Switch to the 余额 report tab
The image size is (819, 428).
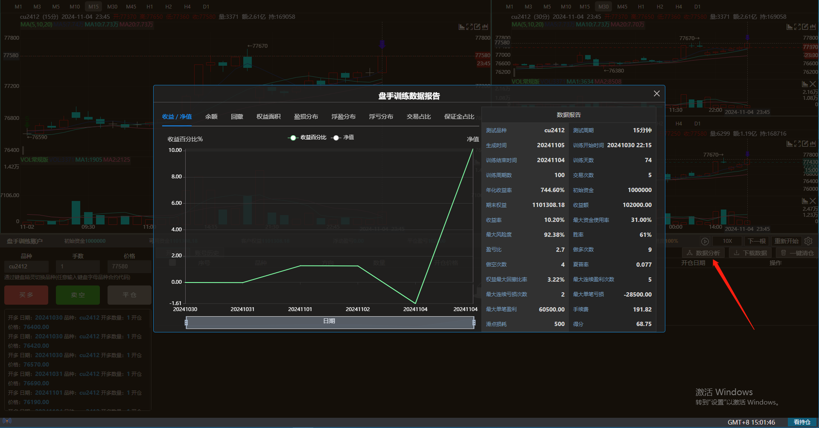(x=211, y=116)
